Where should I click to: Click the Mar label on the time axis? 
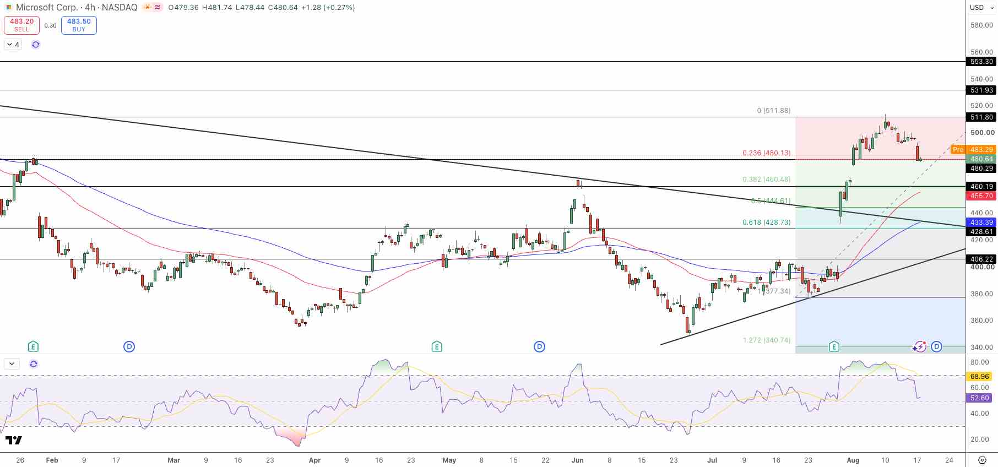pos(173,460)
